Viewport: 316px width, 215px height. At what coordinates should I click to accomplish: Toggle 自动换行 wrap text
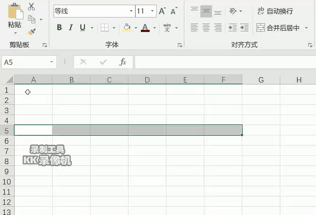[275, 11]
